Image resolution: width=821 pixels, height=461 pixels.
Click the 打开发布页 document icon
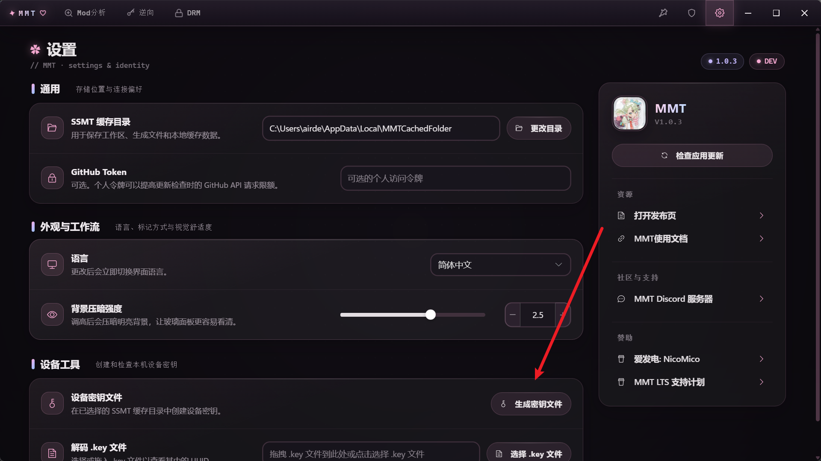(x=621, y=216)
